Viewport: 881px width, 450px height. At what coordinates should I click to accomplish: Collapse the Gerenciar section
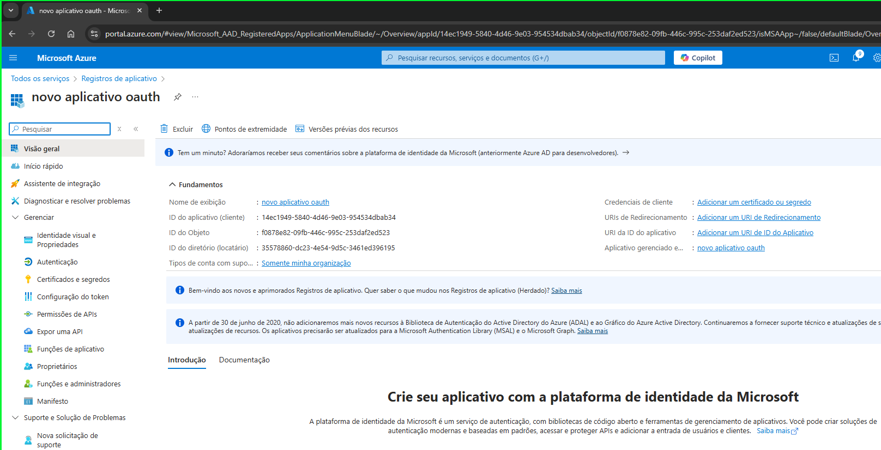pyautogui.click(x=15, y=217)
